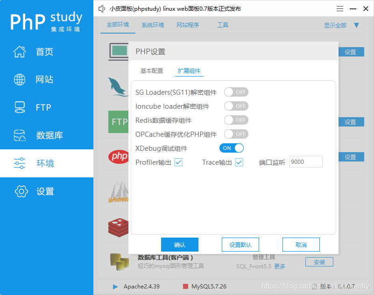The image size is (374, 295).
Task: Toggle the SG Loaders(SG11) off switch
Action: tap(236, 92)
